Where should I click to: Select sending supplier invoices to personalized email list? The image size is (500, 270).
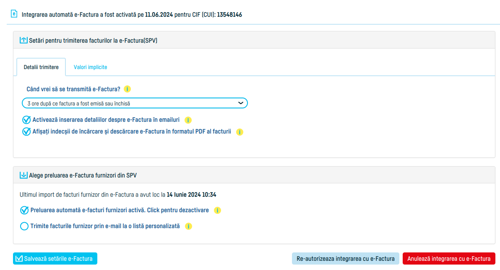(x=24, y=226)
